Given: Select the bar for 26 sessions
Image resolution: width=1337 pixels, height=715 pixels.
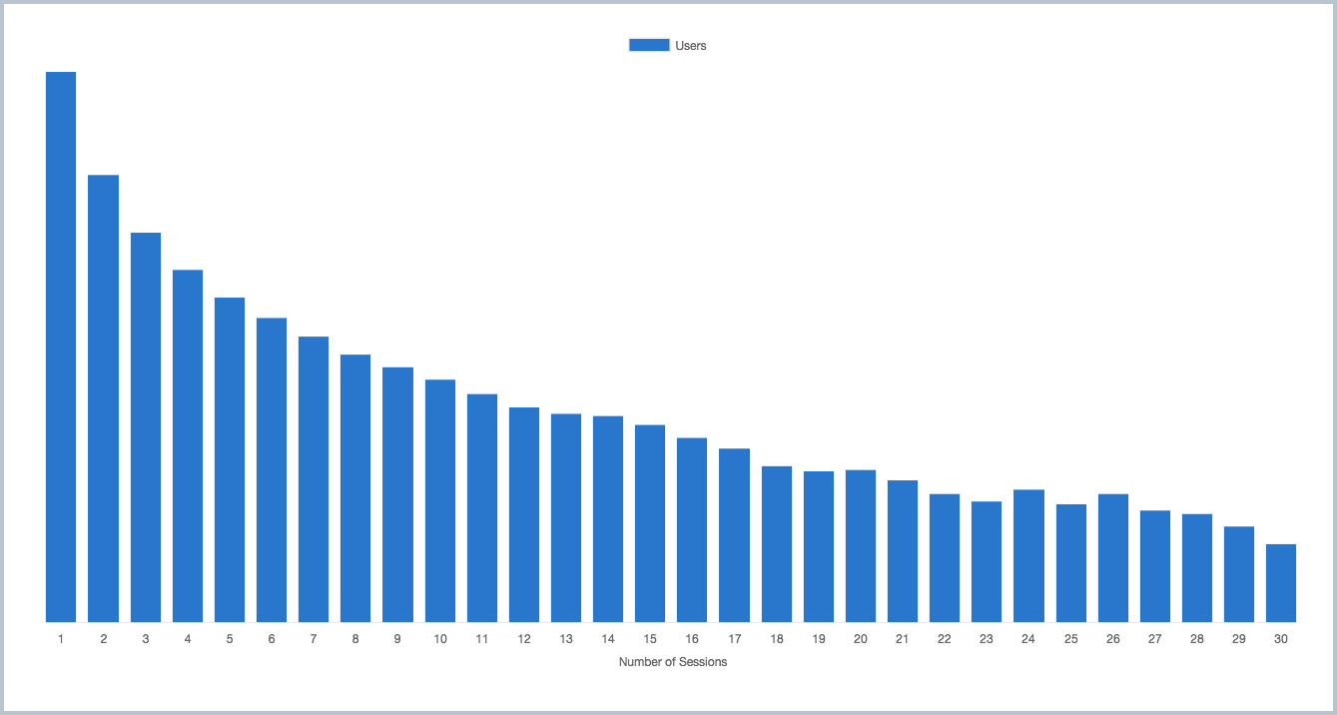Looking at the screenshot, I should (1113, 558).
